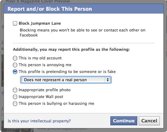Click the "Inappropriate profile photo" label text
The image size is (167, 132).
44,90
